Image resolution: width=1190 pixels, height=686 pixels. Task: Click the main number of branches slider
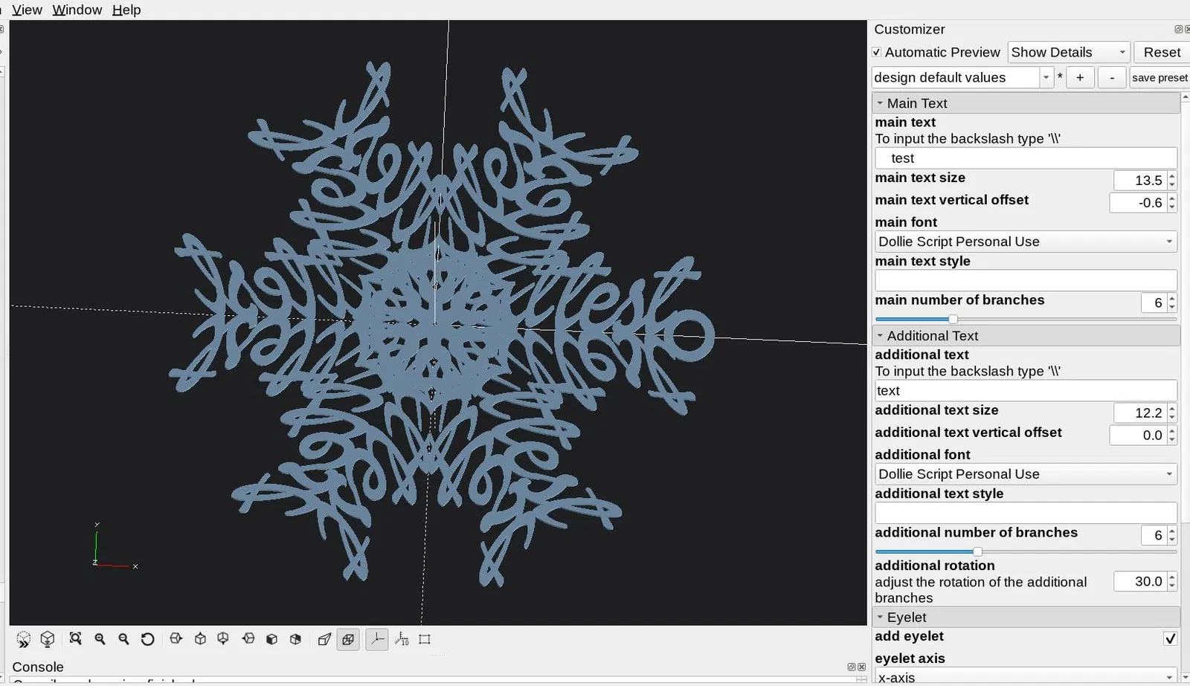coord(1026,319)
